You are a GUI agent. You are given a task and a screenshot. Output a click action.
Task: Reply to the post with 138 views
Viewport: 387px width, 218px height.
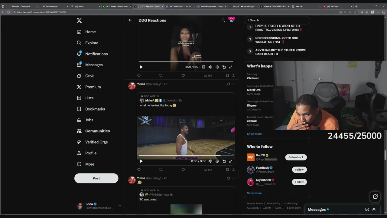click(x=139, y=75)
